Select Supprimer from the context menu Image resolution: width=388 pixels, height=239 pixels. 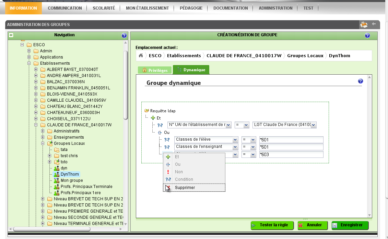pyautogui.click(x=185, y=188)
